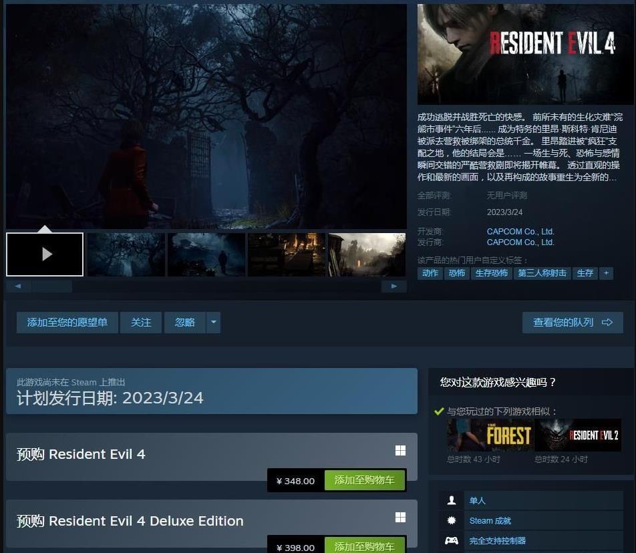This screenshot has height=553, width=636.
Task: Click 添加至您的愿望单 button
Action: (x=67, y=323)
